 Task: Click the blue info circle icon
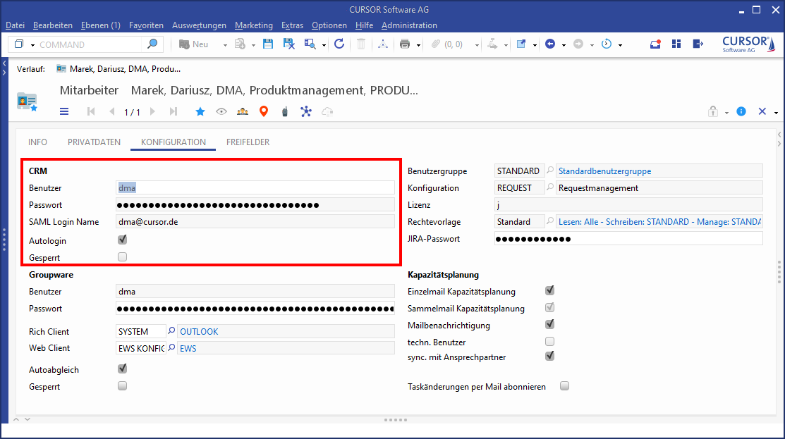pyautogui.click(x=741, y=111)
